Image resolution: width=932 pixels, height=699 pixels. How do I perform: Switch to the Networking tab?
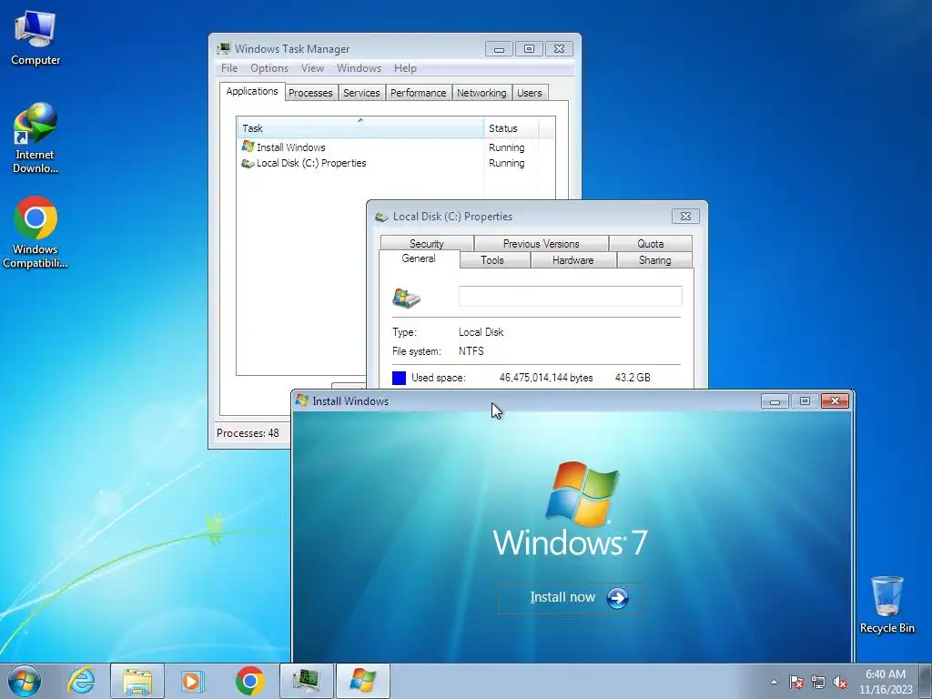click(481, 93)
